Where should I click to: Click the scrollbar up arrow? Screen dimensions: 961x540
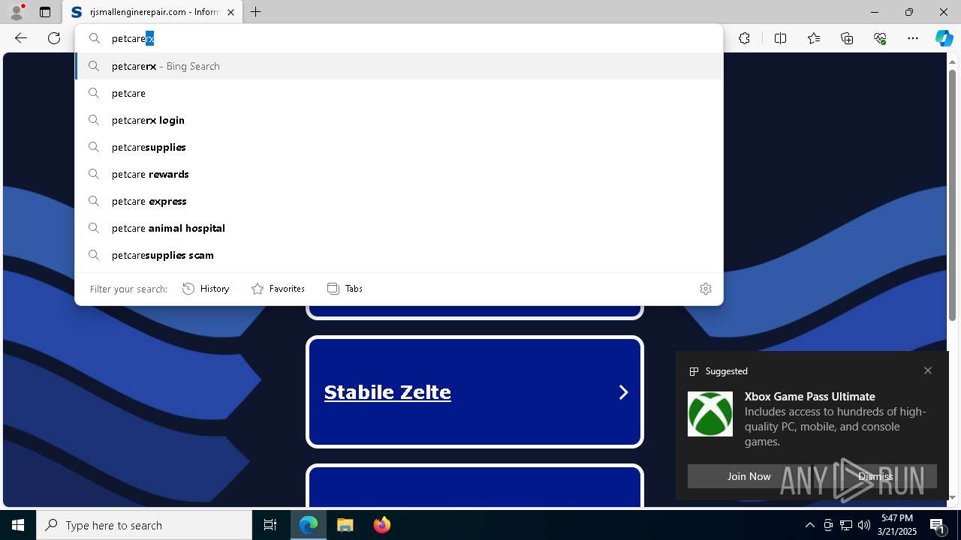pyautogui.click(x=952, y=61)
